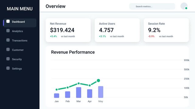Viewport: 195px width, 109px height.
Task: Click the Overview page title
Action: click(55, 6)
